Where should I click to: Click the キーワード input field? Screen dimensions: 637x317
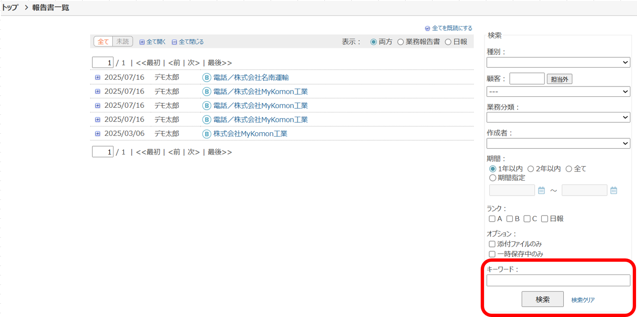[x=558, y=281]
